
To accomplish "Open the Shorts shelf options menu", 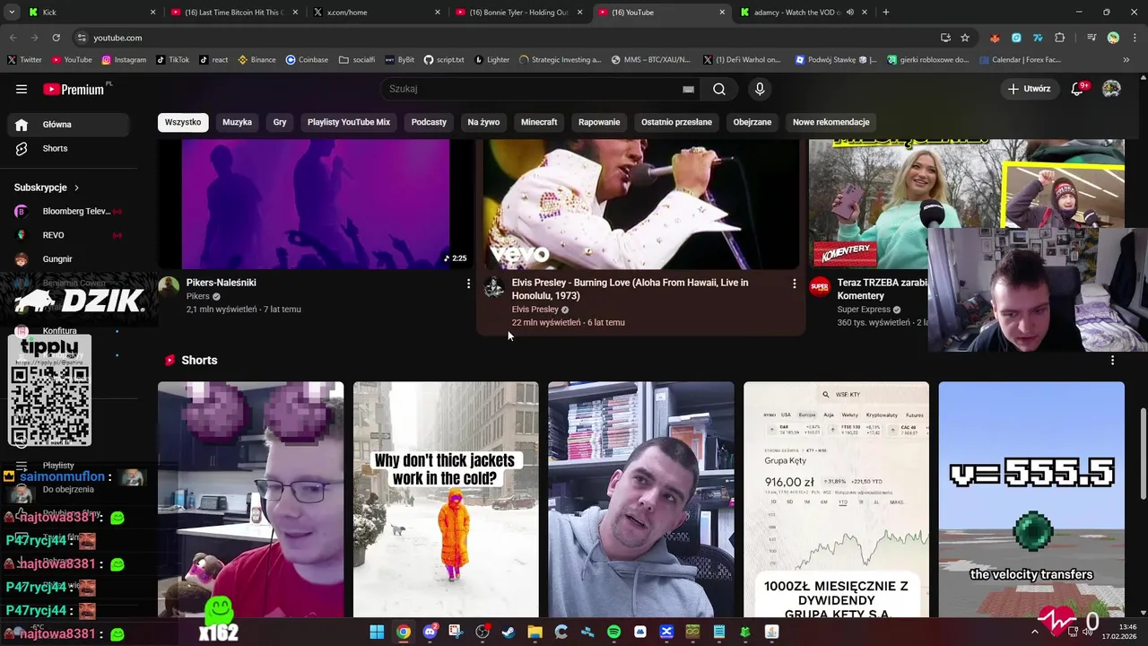I will 1113,360.
